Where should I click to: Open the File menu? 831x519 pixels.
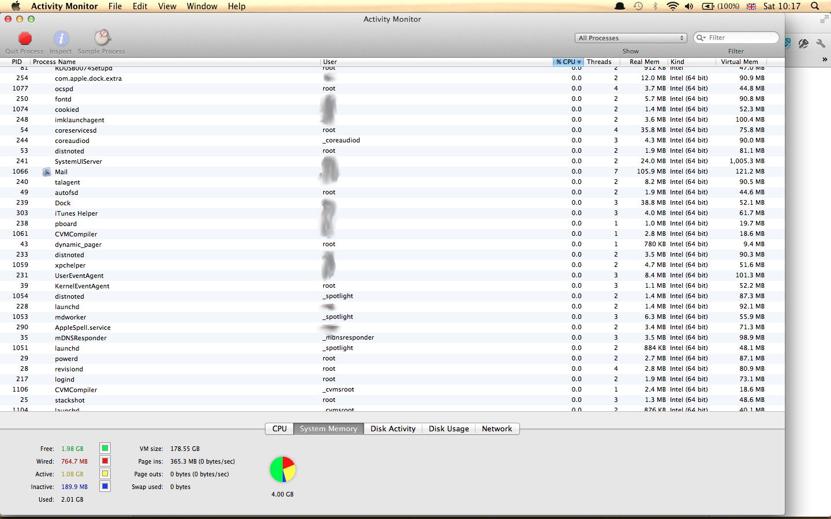115,6
